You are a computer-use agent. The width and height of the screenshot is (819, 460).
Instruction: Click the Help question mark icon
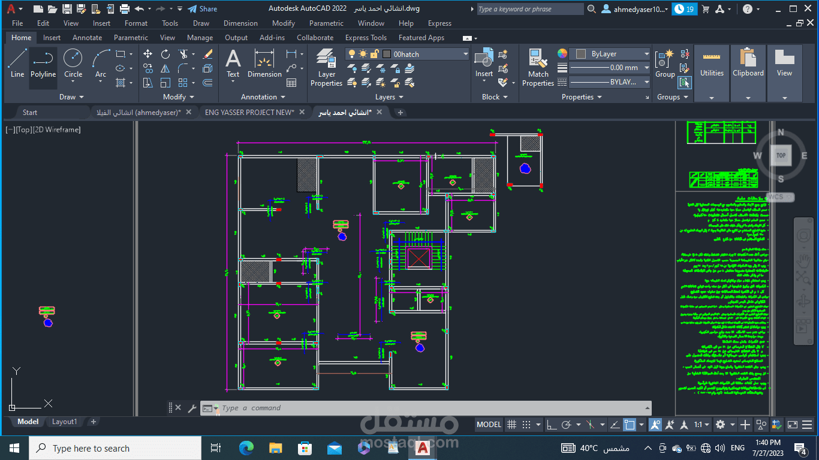(748, 9)
